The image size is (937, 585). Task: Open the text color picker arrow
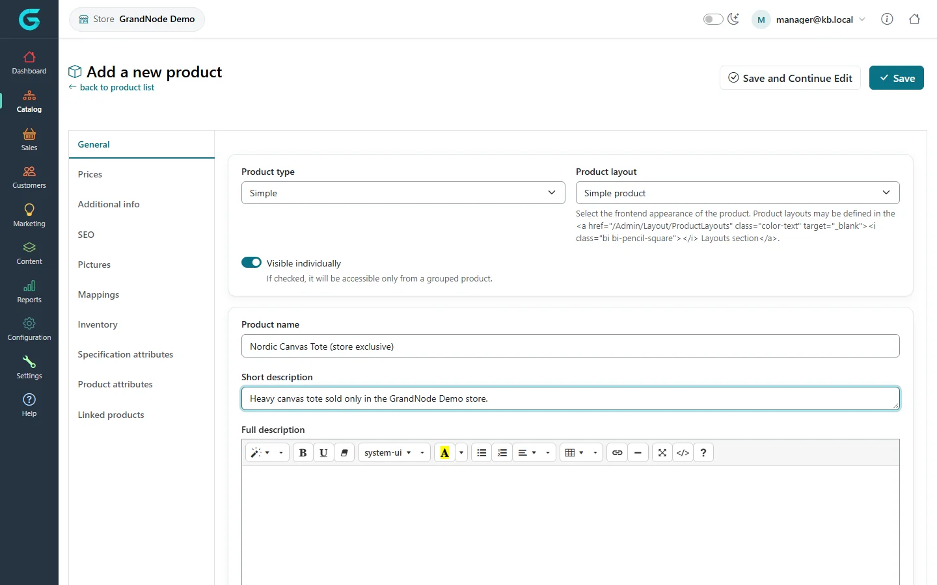[x=461, y=452]
